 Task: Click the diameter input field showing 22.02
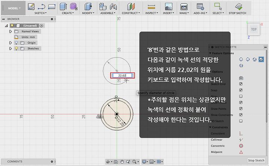pyautogui.click(x=123, y=76)
